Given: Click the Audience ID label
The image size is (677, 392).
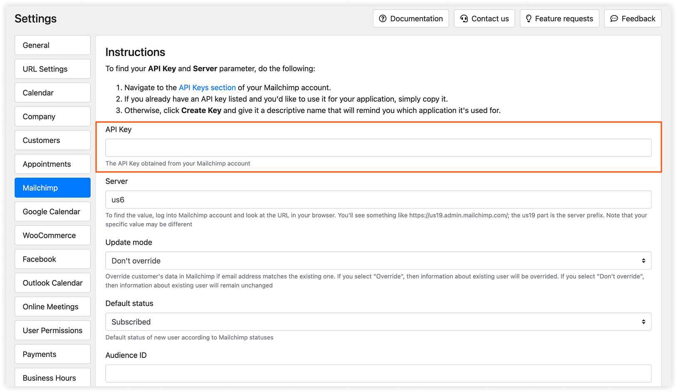Looking at the screenshot, I should 126,355.
